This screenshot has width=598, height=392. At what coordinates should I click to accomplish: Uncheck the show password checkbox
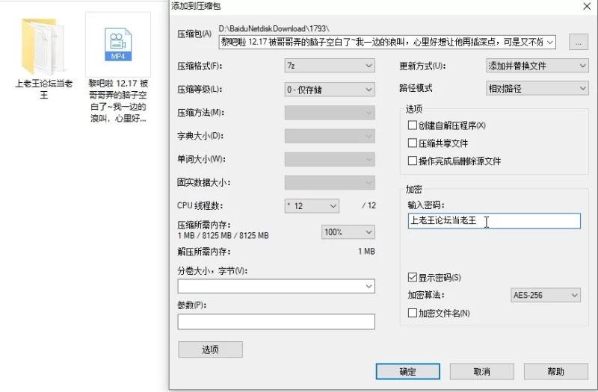click(x=413, y=277)
